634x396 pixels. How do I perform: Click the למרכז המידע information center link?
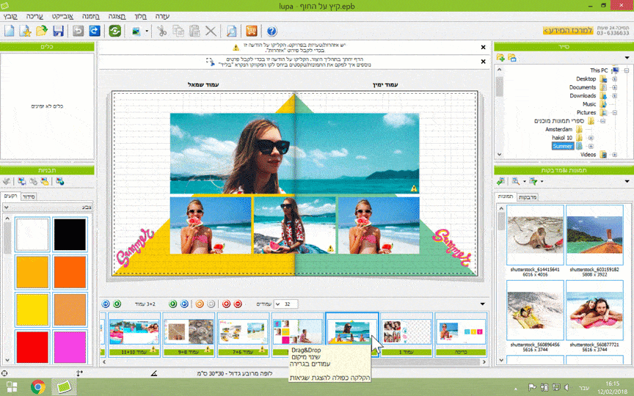pyautogui.click(x=569, y=31)
